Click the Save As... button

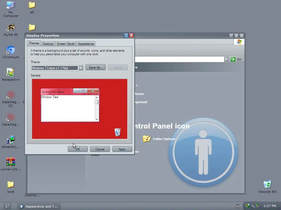click(95, 67)
